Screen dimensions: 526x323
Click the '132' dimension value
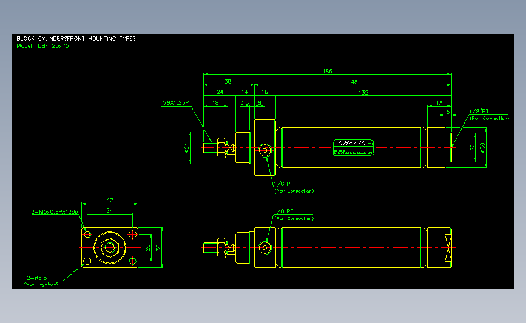363,92
